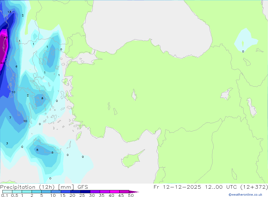Click the legend scale label '50'
268x197 pixels.
pos(131,195)
